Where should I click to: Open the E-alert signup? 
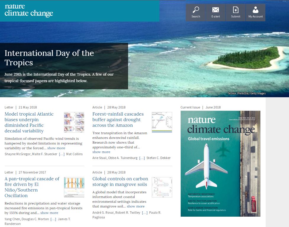coord(215,12)
